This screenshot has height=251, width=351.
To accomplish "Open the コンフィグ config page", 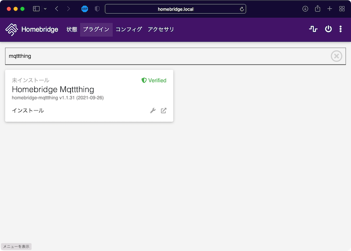I will (128, 29).
